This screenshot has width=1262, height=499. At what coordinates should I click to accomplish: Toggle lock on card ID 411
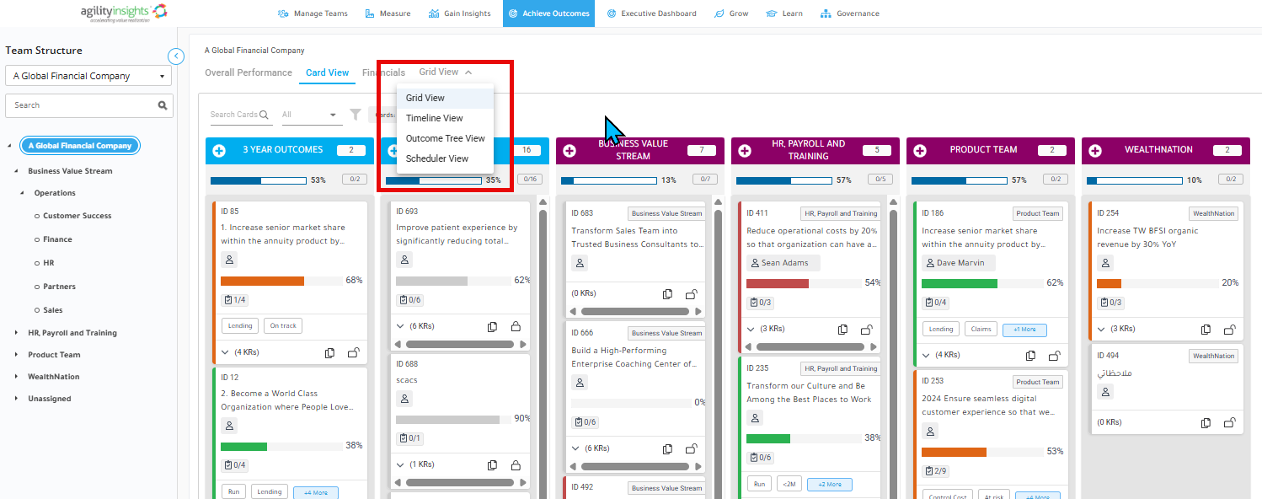point(866,330)
